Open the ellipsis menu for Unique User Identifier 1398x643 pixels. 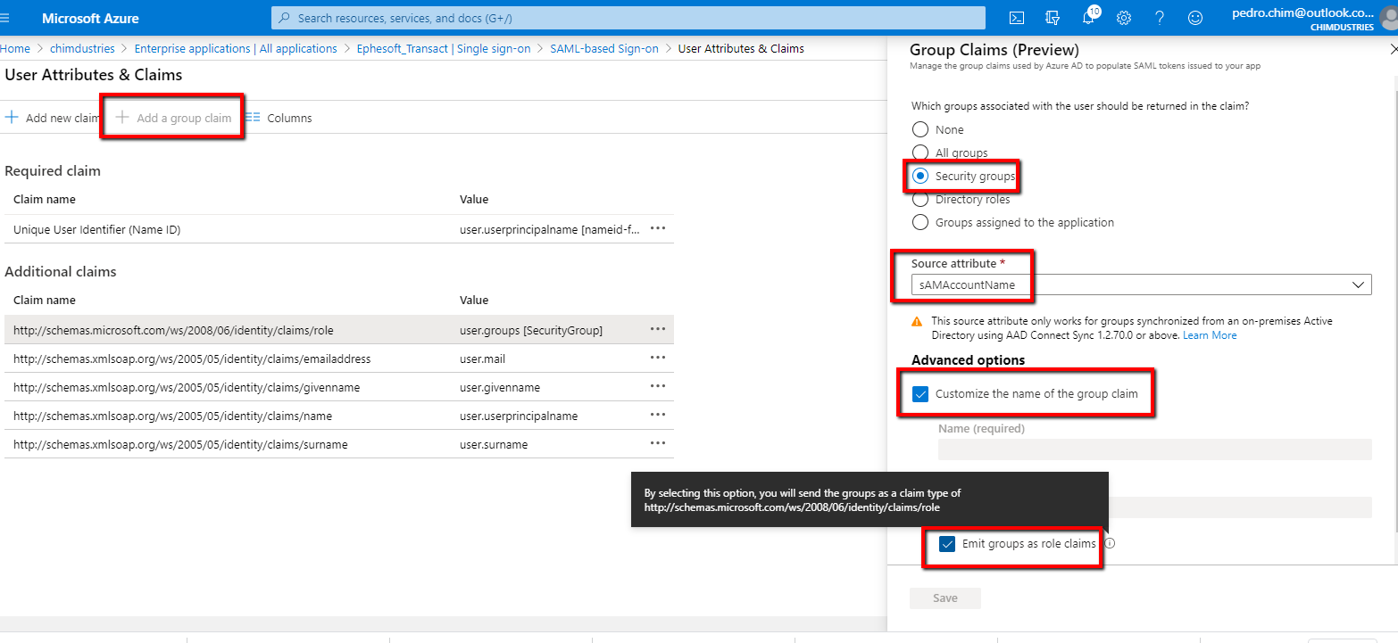tap(658, 228)
